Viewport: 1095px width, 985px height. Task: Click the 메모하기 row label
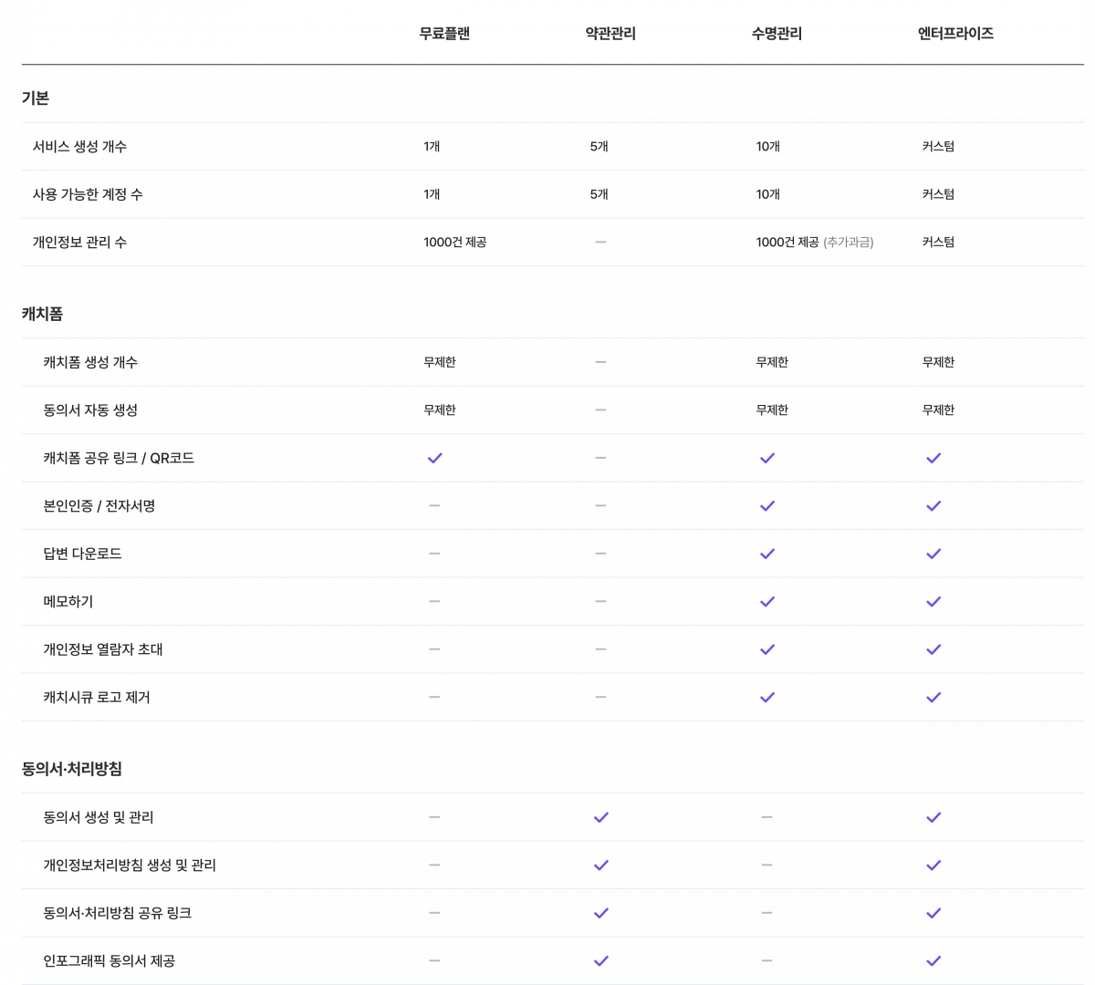click(x=68, y=602)
